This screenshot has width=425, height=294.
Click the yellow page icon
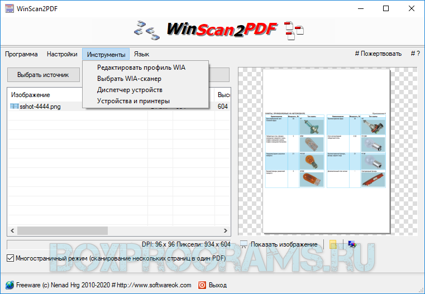click(x=333, y=244)
